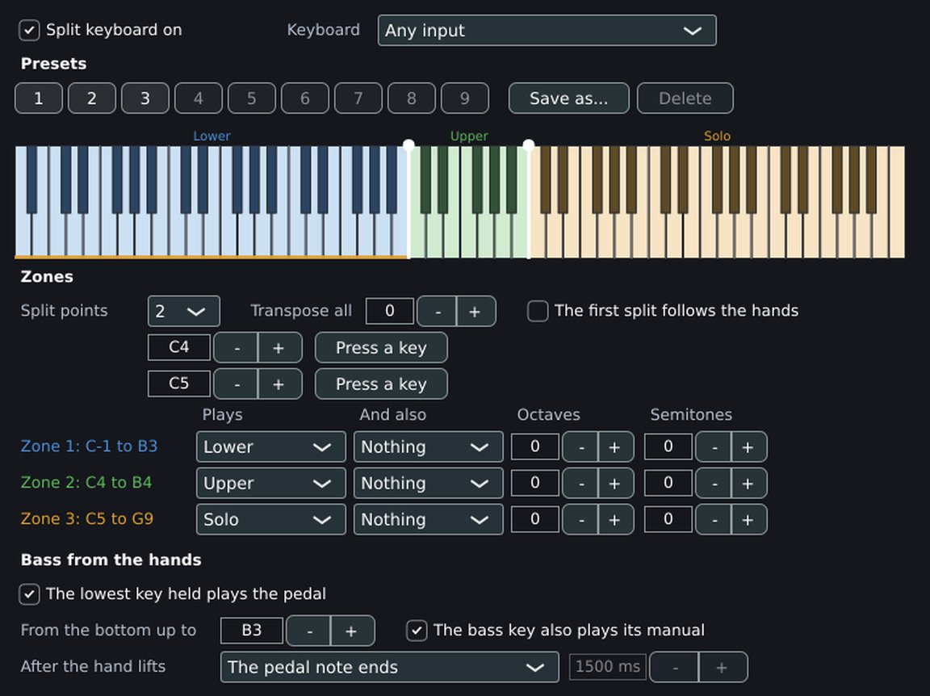Open the Keyboard input dropdown
This screenshot has width=930, height=696.
[x=547, y=30]
